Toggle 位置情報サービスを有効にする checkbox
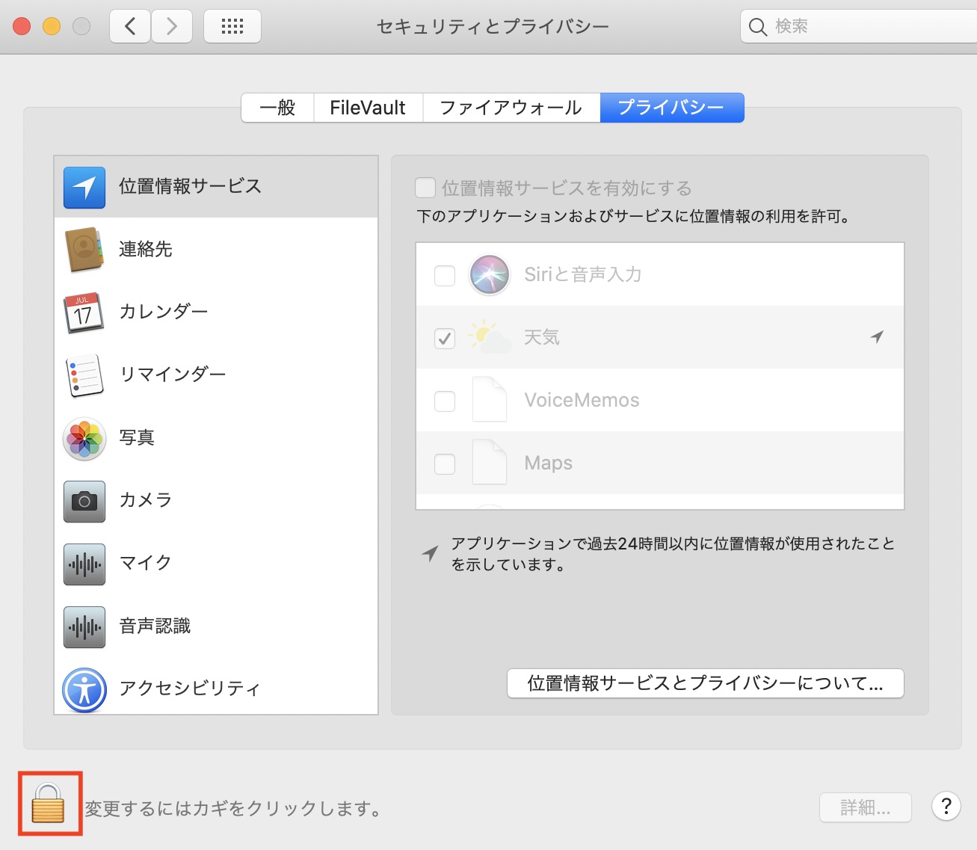 coord(425,188)
